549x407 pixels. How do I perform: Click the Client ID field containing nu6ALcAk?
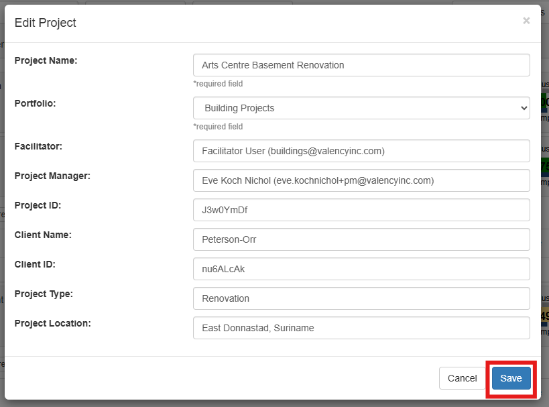point(361,269)
